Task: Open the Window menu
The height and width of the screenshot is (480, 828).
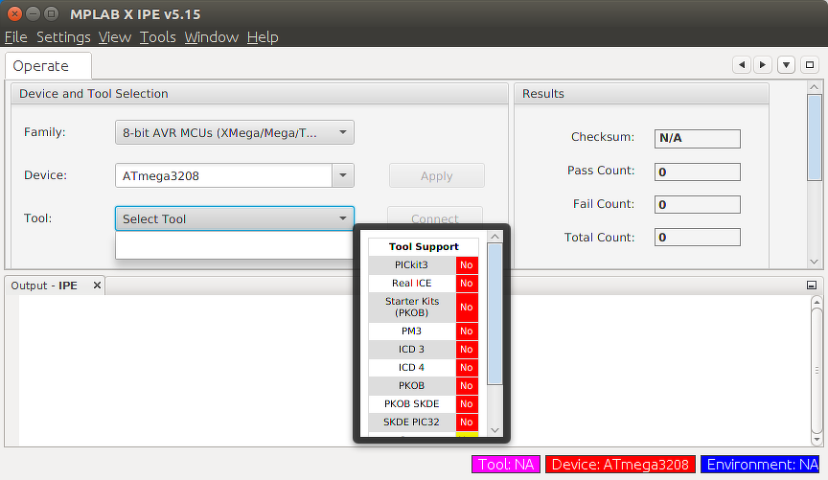Action: click(211, 37)
